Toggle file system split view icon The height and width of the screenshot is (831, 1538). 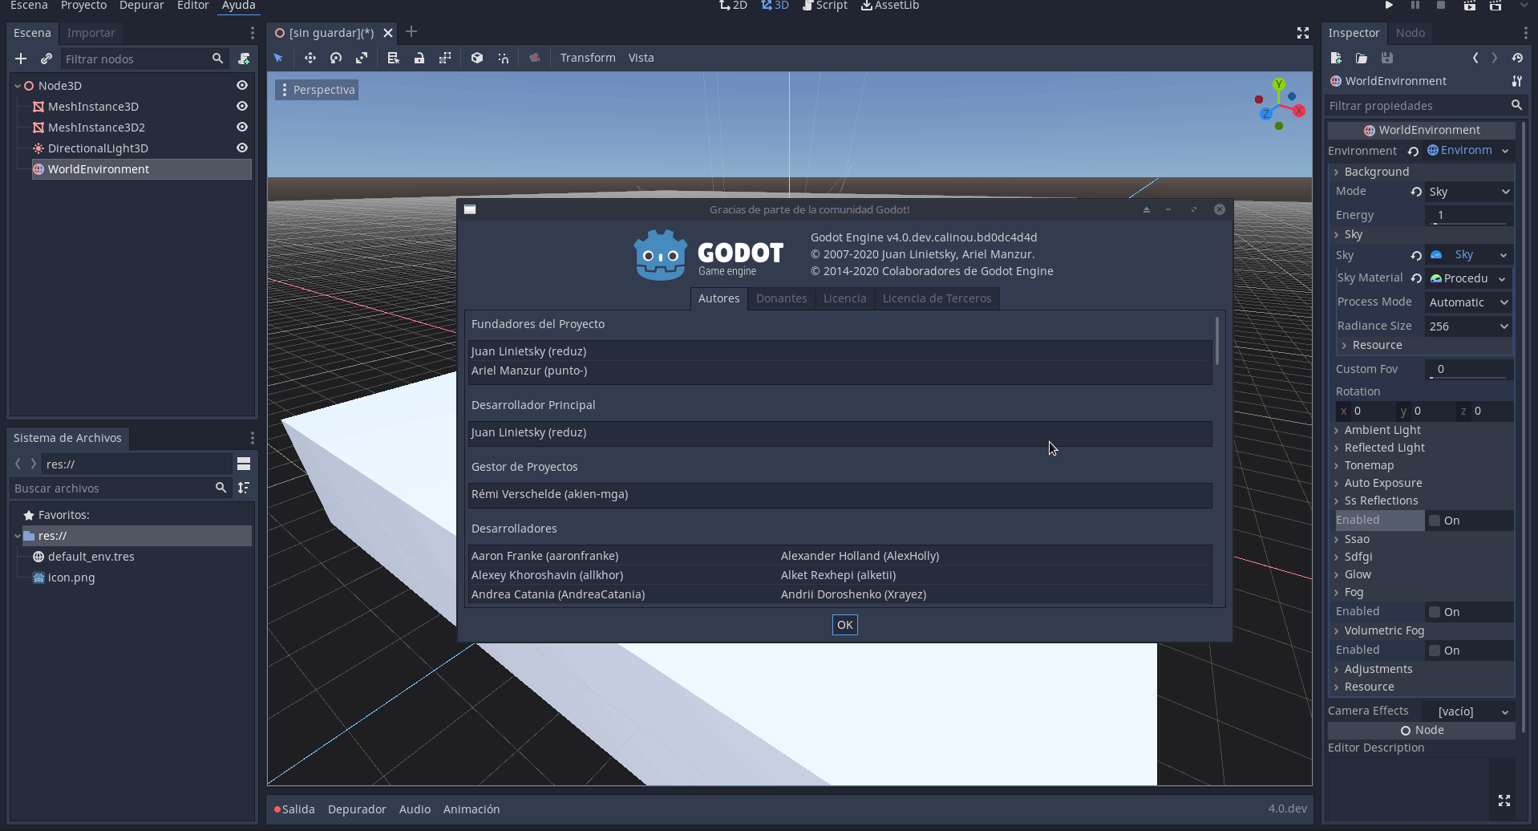pyautogui.click(x=244, y=464)
